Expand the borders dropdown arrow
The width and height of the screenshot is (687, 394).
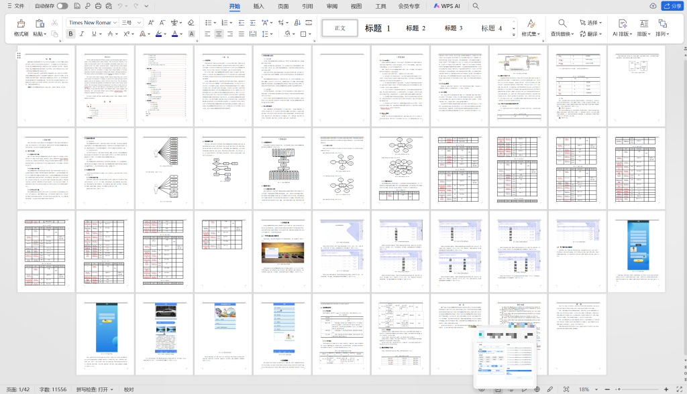tap(309, 34)
